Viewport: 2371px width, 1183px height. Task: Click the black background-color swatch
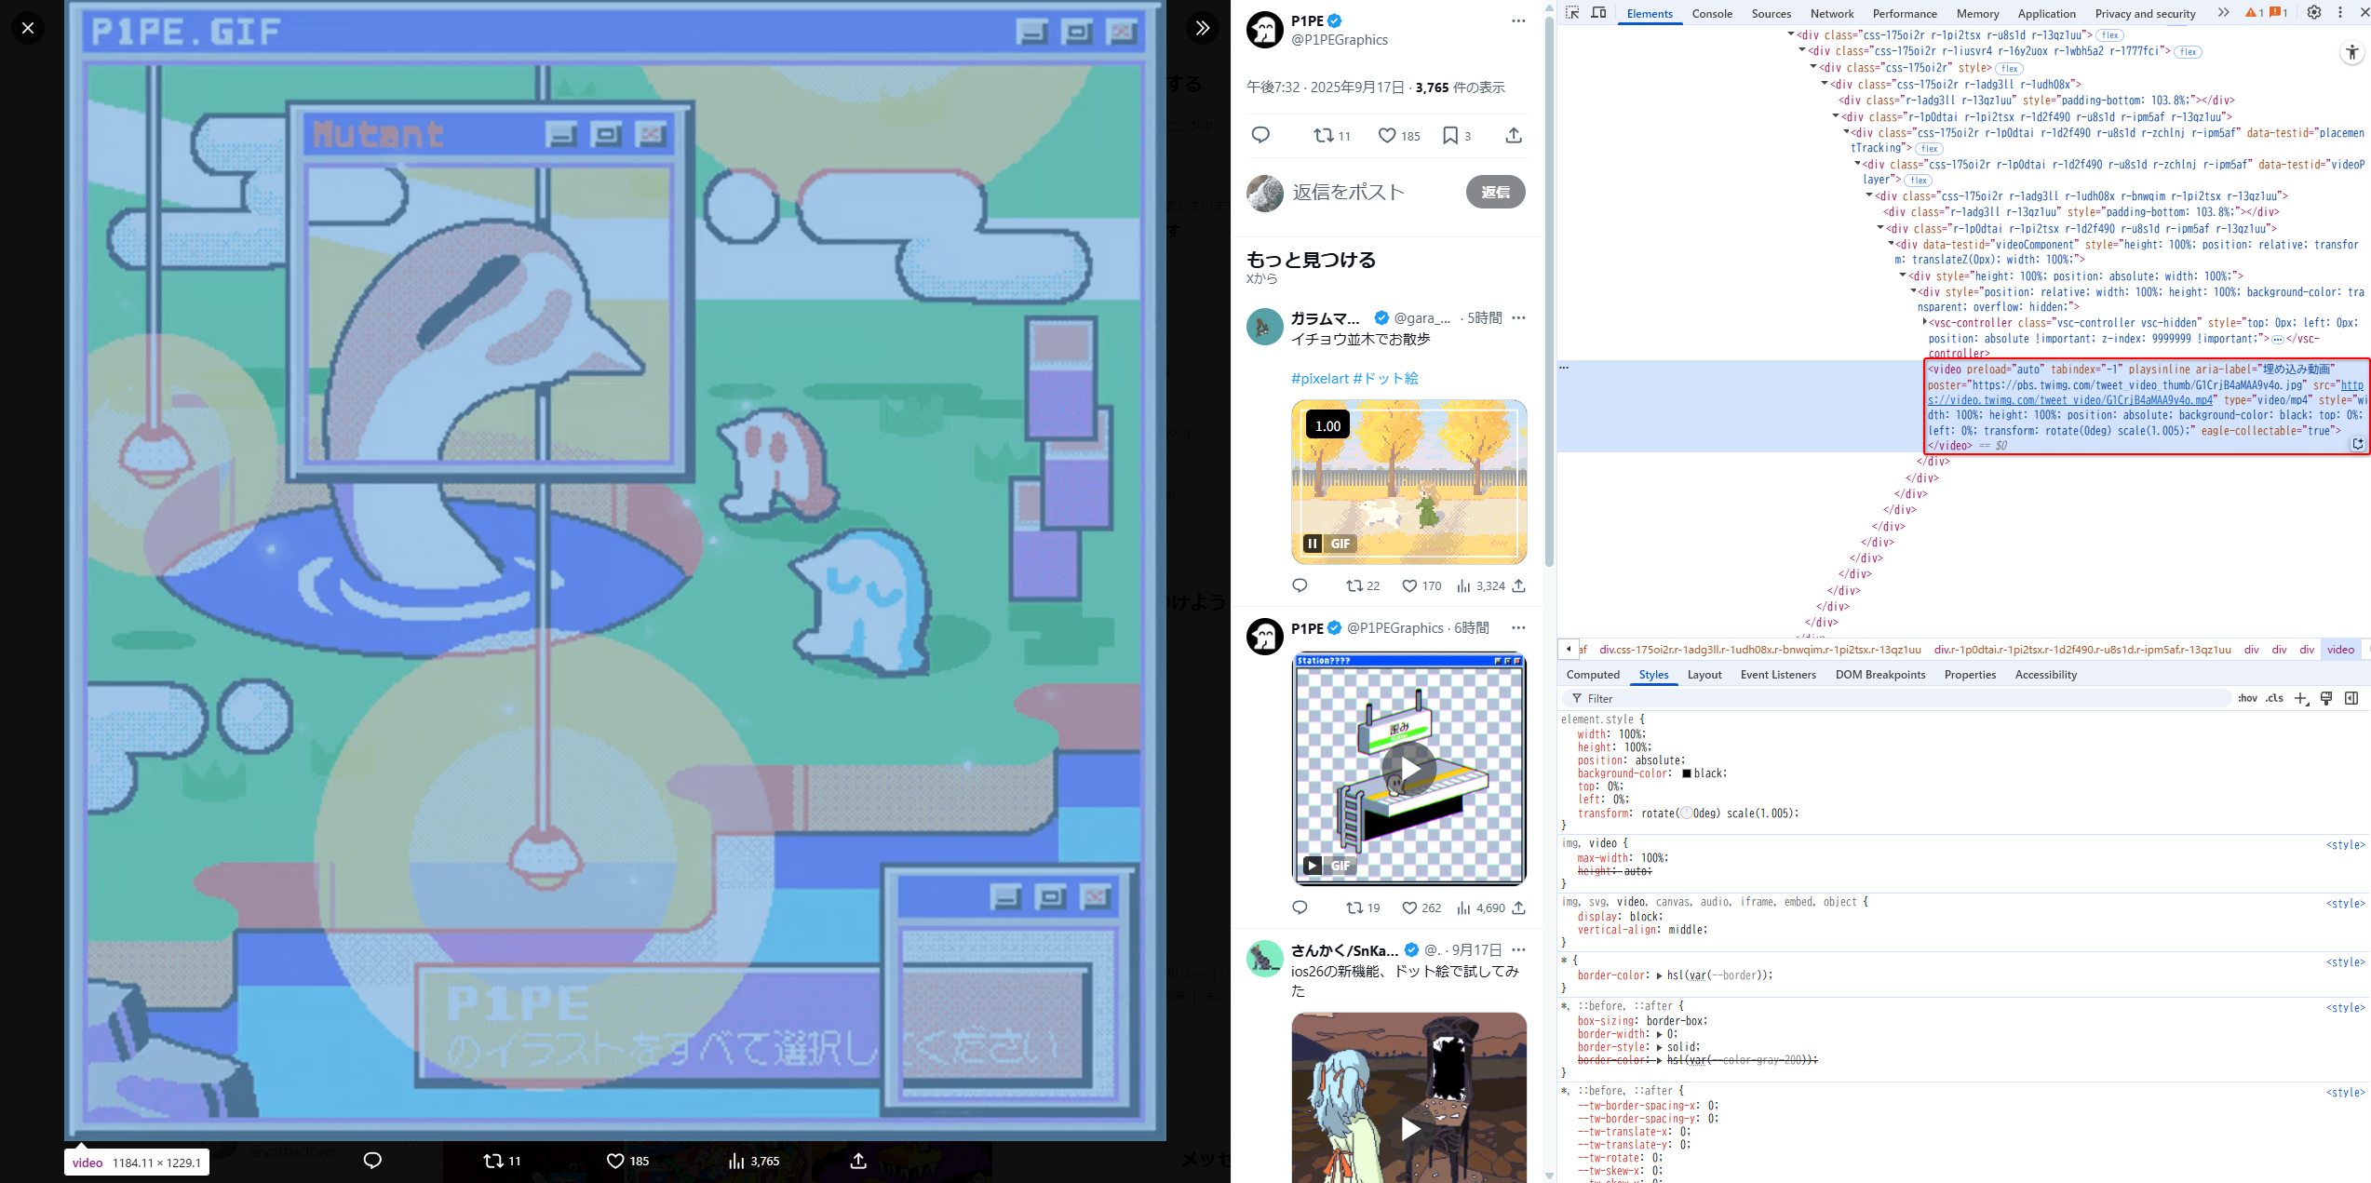pos(1686,773)
